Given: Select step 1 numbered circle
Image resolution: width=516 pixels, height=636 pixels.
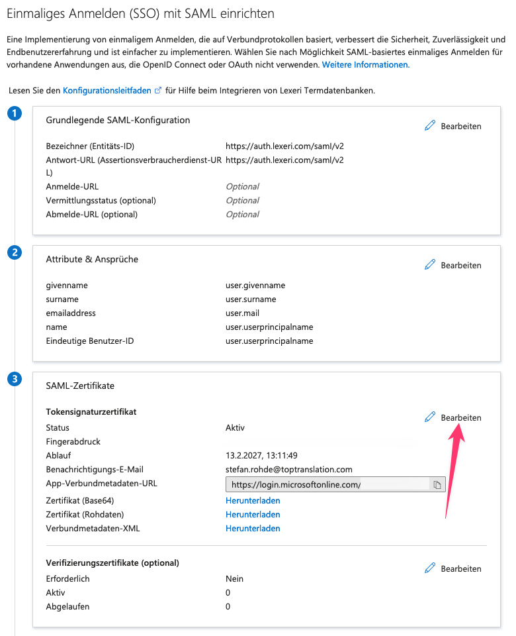Looking at the screenshot, I should click(x=15, y=113).
